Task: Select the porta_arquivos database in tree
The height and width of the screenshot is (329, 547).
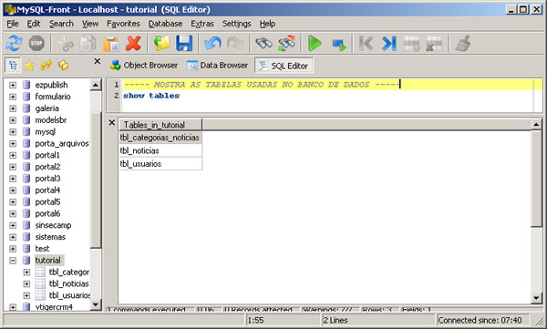Action: 62,143
